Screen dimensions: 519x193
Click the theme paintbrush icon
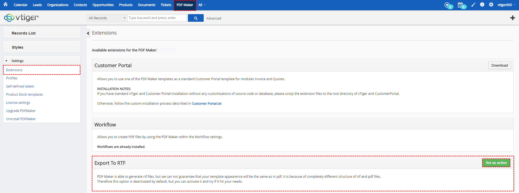point(473,5)
